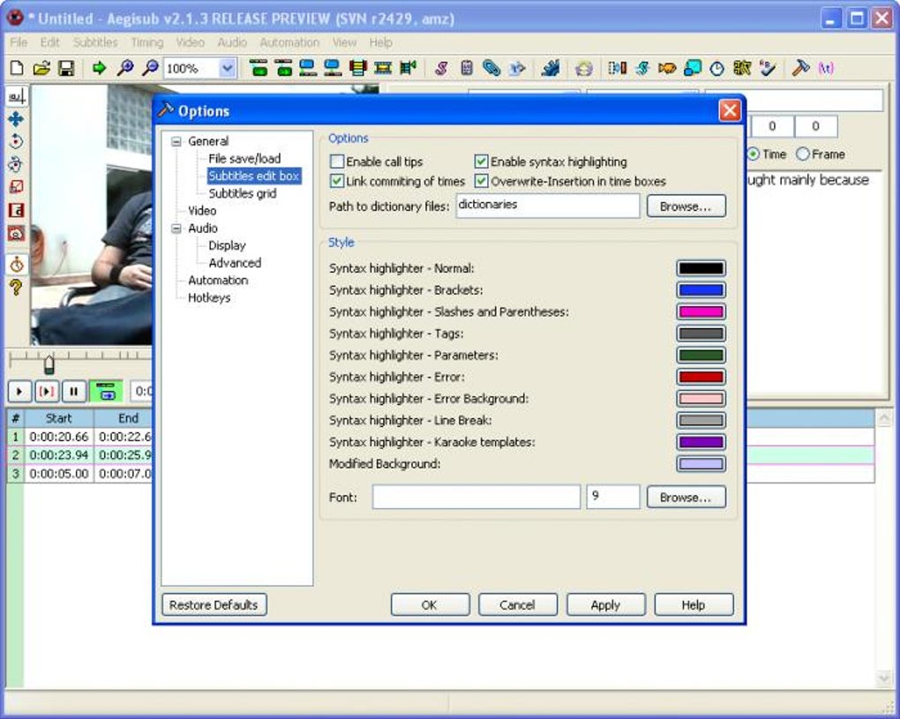Pick the Syntax highlighter Error color swatch
Viewport: 900px width, 719px height.
tap(701, 377)
